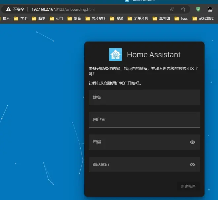218x200 pixels.
Task: Click the 创建帐户 create account button
Action: [x=188, y=186]
